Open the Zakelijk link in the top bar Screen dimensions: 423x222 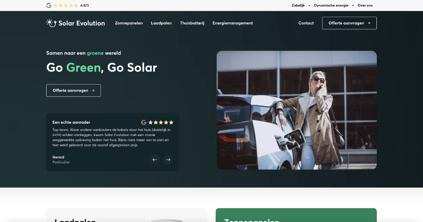(x=298, y=5)
